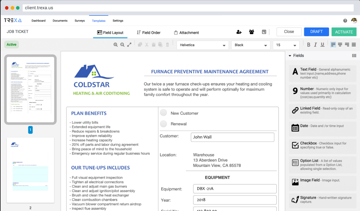Select the New Customer radio button
The image size is (360, 211).
click(164, 113)
